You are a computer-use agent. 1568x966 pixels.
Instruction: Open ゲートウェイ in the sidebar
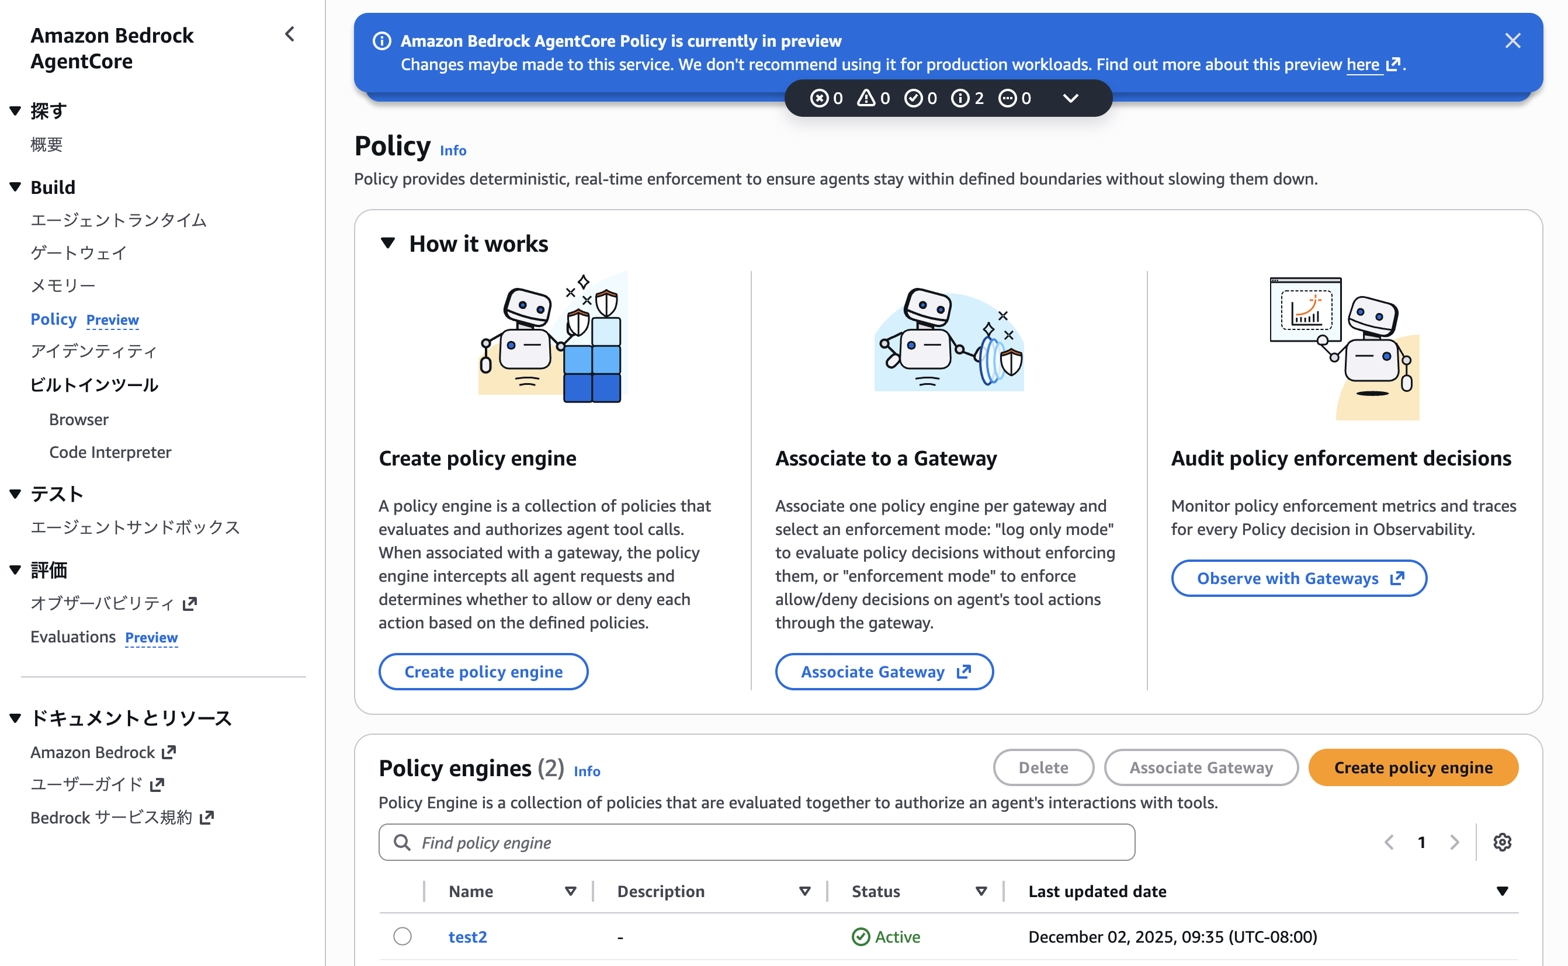coord(79,253)
